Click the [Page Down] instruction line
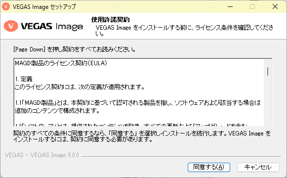The height and width of the screenshot is (178, 287). pos(75,49)
